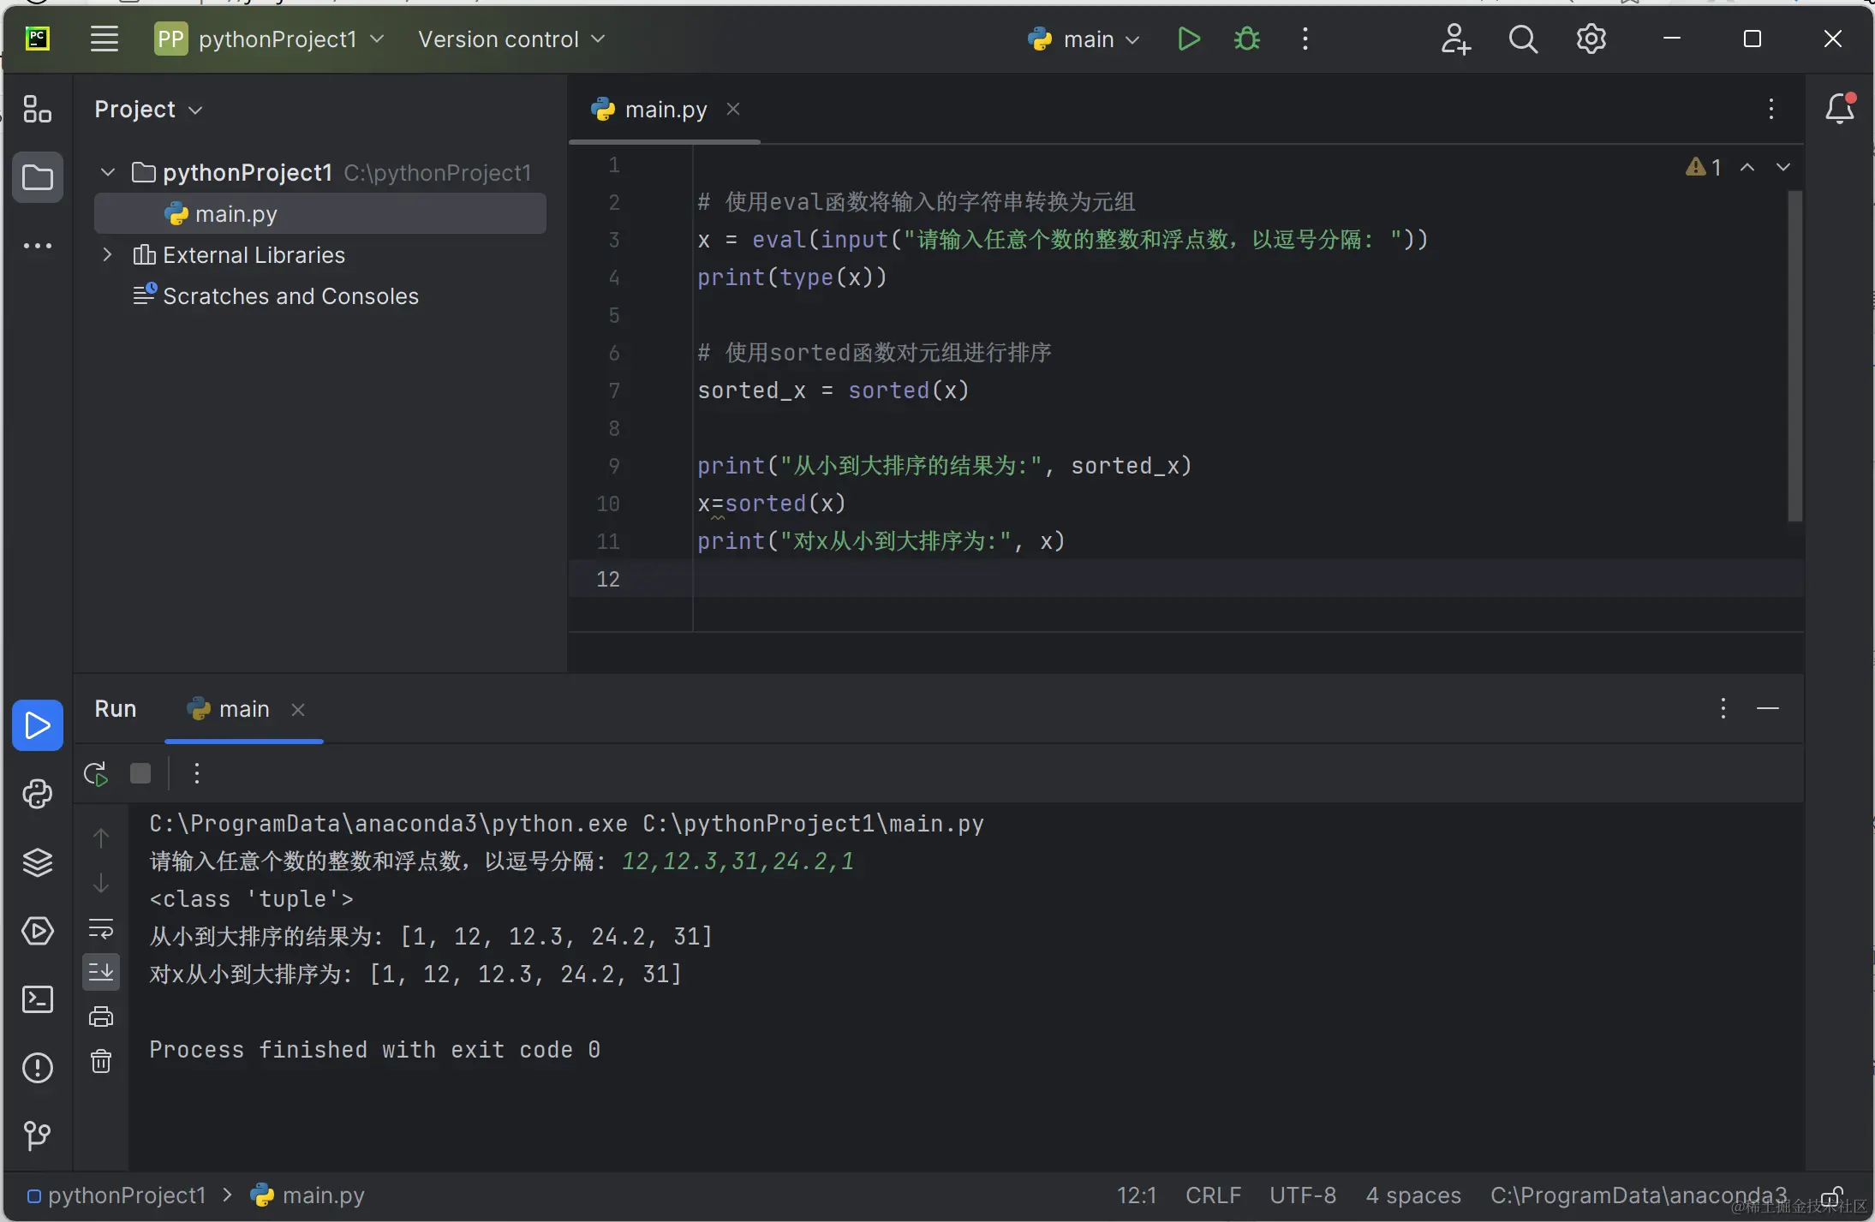The width and height of the screenshot is (1875, 1222).
Task: Open the Git version control tool window
Action: [x=38, y=1136]
